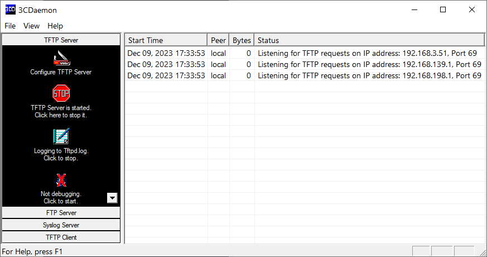
Task: Click the Bytes column header
Action: tap(242, 40)
